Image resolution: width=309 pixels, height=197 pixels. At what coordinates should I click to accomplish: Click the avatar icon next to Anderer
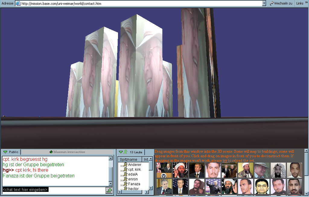point(125,165)
